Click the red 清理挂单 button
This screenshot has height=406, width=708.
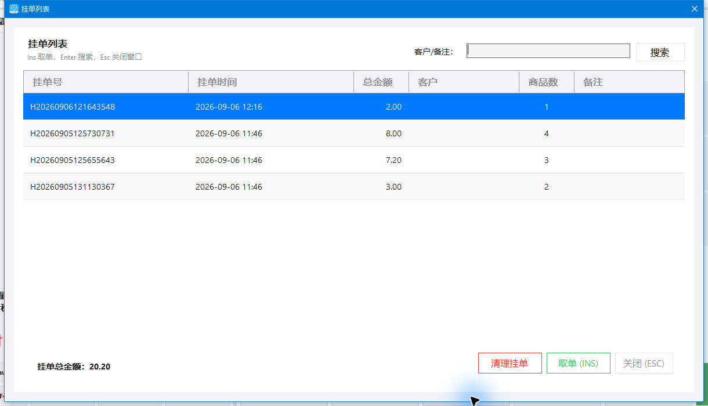[x=510, y=363]
